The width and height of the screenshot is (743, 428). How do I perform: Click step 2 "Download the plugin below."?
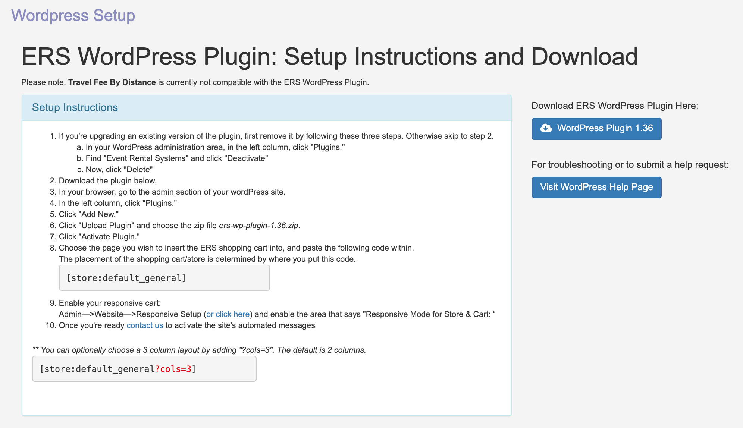click(x=107, y=181)
